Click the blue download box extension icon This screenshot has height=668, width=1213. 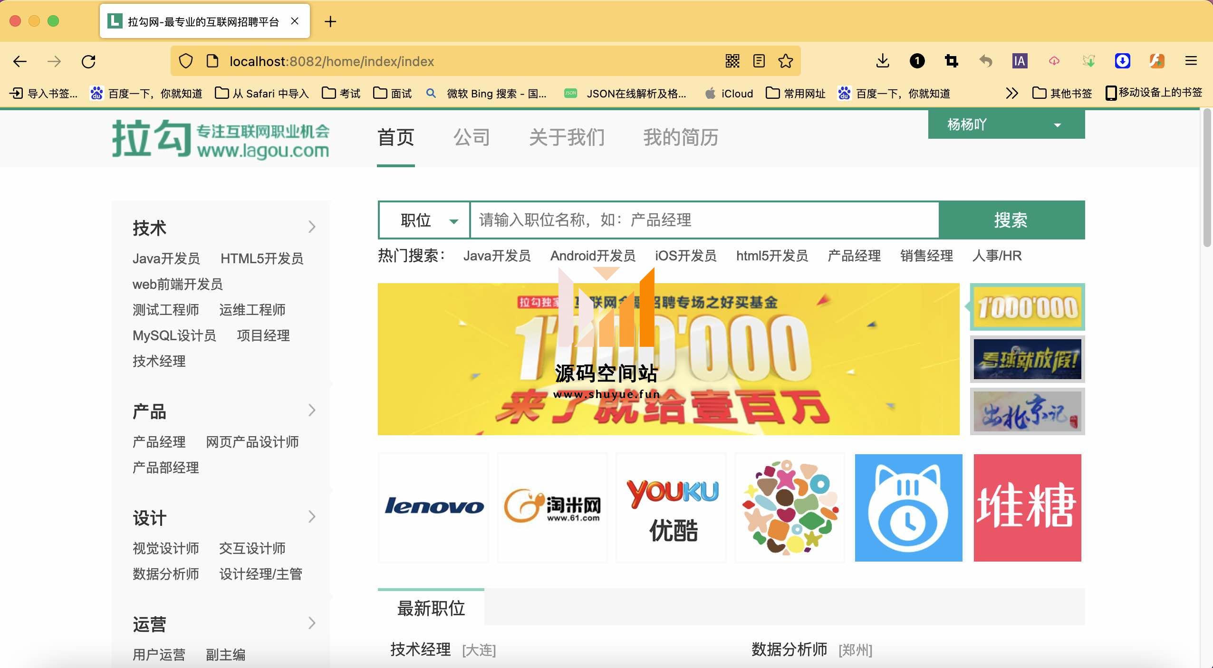click(x=1122, y=61)
